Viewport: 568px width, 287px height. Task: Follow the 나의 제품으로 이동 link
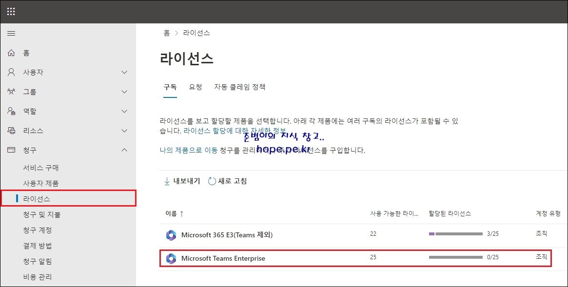pos(189,150)
